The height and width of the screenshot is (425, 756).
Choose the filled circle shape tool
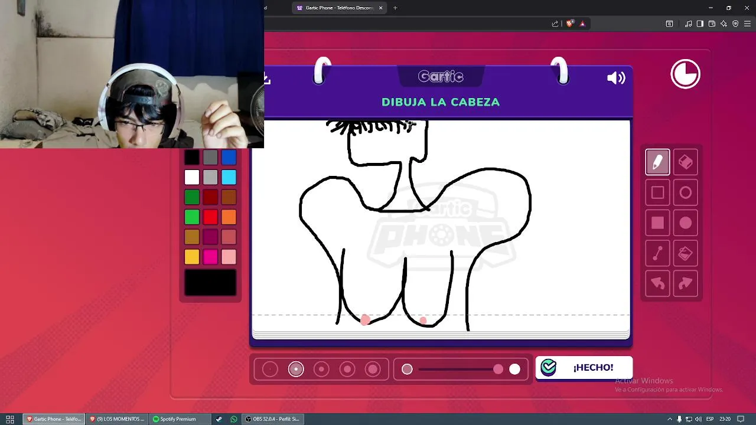(686, 223)
